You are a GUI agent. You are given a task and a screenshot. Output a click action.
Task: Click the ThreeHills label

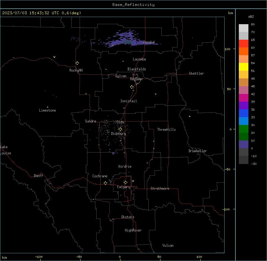tap(166, 130)
